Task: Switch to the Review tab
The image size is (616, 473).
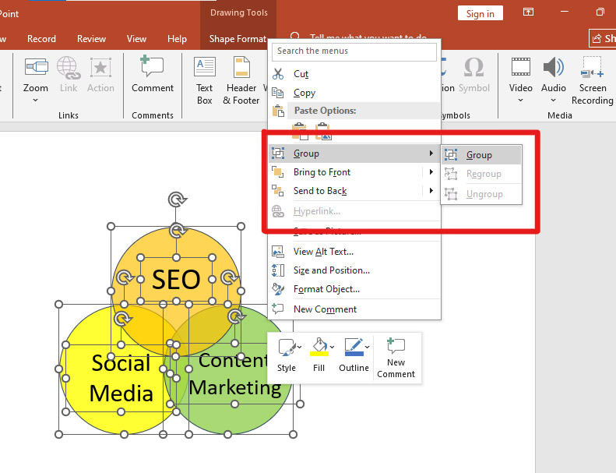Action: (x=91, y=39)
